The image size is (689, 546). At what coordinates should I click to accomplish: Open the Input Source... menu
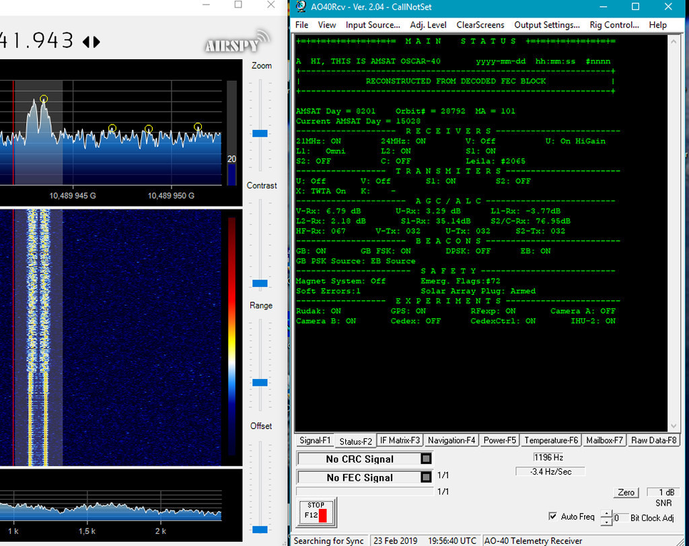coord(373,25)
